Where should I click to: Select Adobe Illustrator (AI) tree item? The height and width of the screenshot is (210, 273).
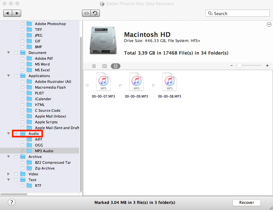53,82
